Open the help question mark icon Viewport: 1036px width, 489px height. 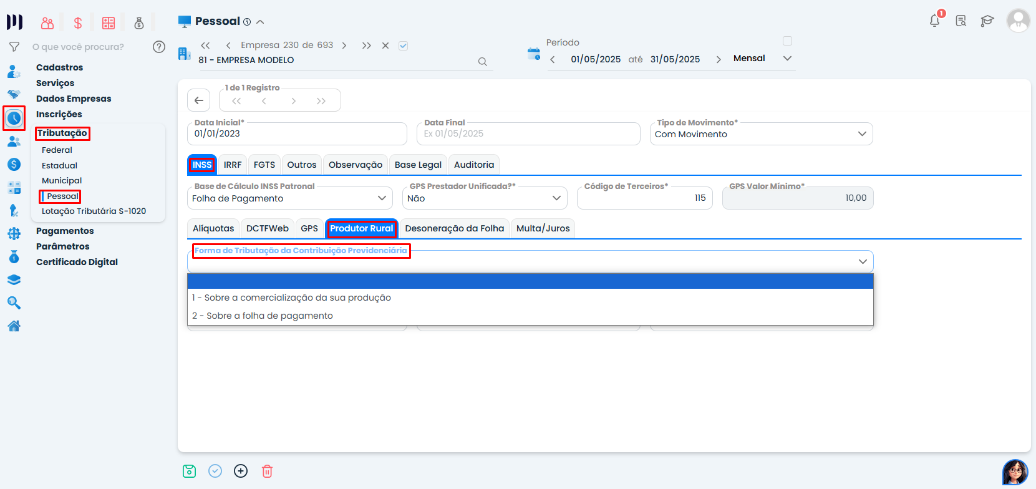(x=159, y=47)
